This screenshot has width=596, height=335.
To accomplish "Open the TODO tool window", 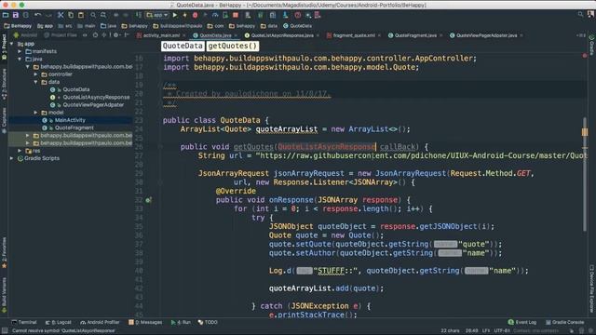I will tap(208, 322).
